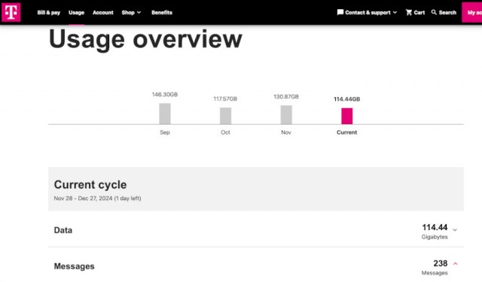Image resolution: width=482 pixels, height=282 pixels.
Task: Go to the Usage tab
Action: [76, 13]
